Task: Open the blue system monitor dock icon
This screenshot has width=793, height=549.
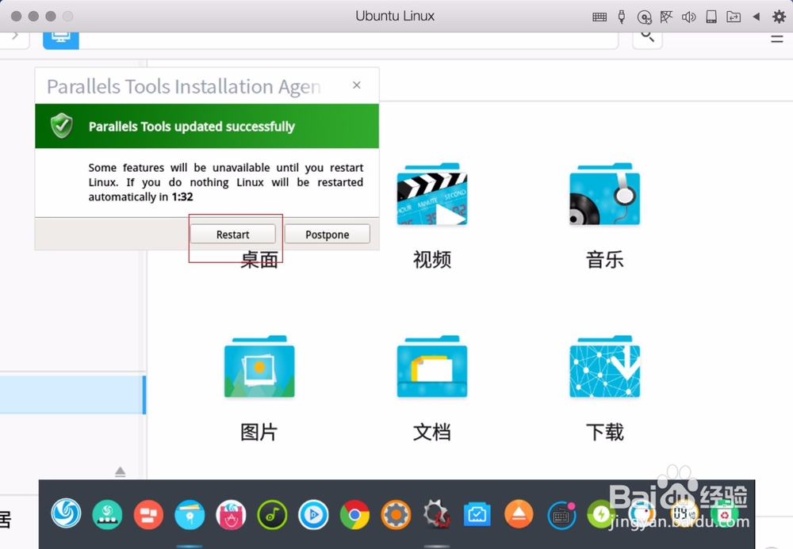Action: click(477, 515)
